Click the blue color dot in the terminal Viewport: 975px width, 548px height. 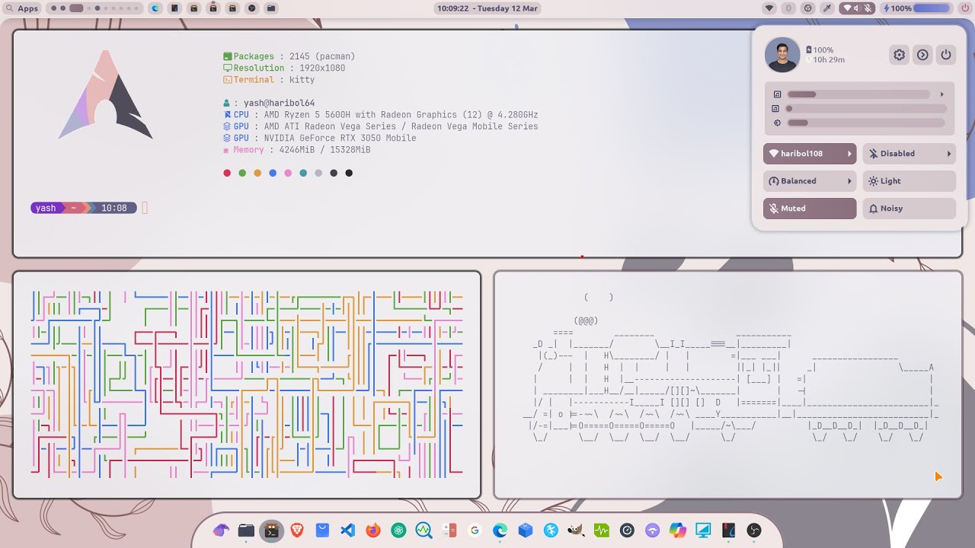(x=273, y=173)
